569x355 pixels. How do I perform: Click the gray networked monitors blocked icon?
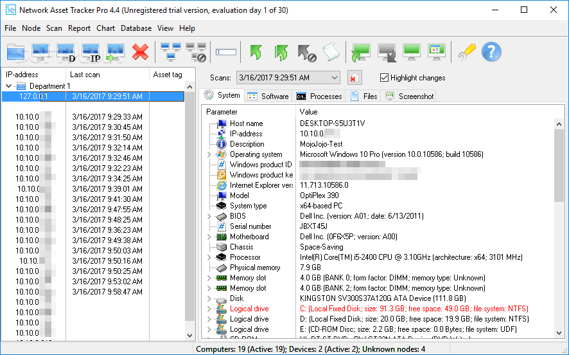point(196,52)
